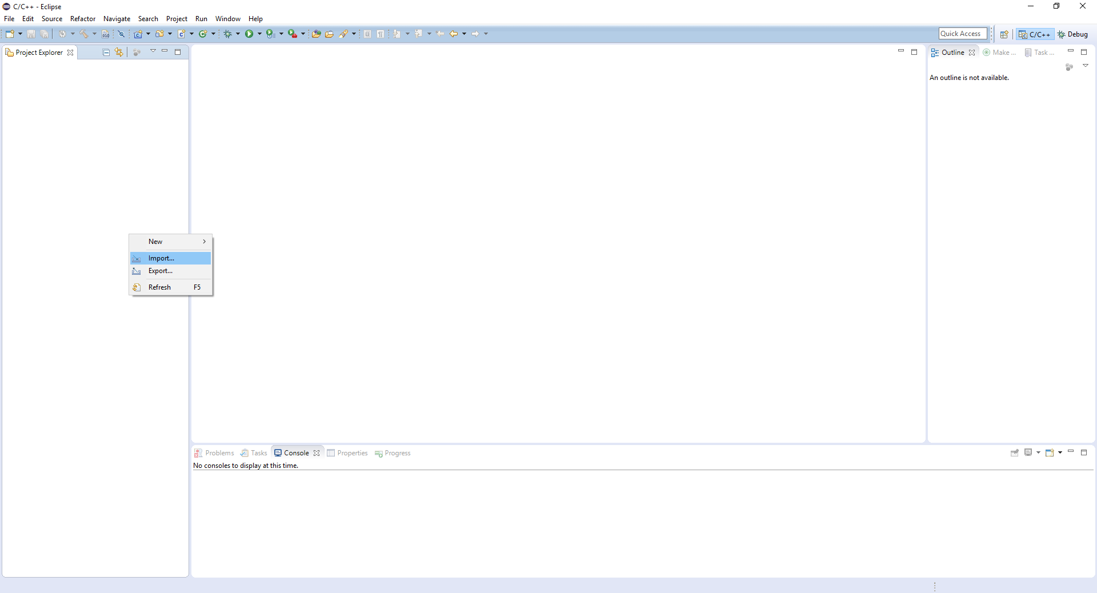The width and height of the screenshot is (1097, 593).
Task: Click Back navigation yellow arrow icon
Action: pyautogui.click(x=454, y=34)
